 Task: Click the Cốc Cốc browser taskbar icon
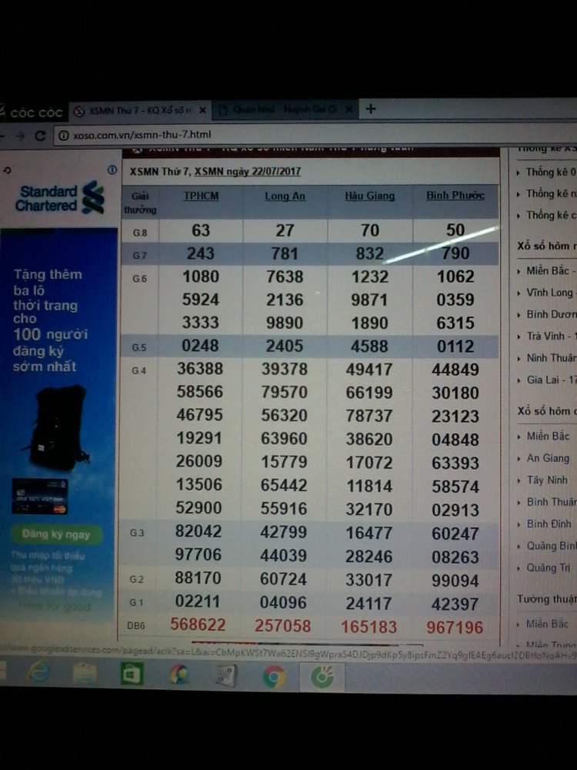[321, 677]
